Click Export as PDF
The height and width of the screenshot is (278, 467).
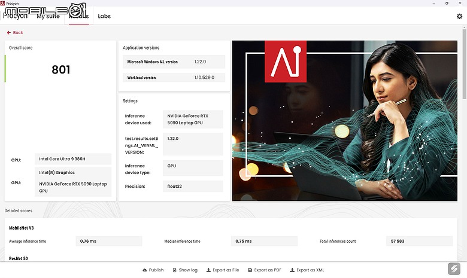[x=265, y=270]
